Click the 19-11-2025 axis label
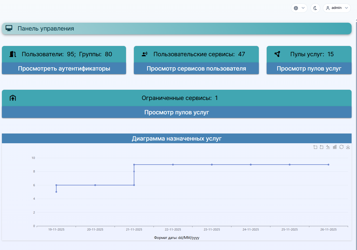The image size is (357, 250). click(56, 229)
